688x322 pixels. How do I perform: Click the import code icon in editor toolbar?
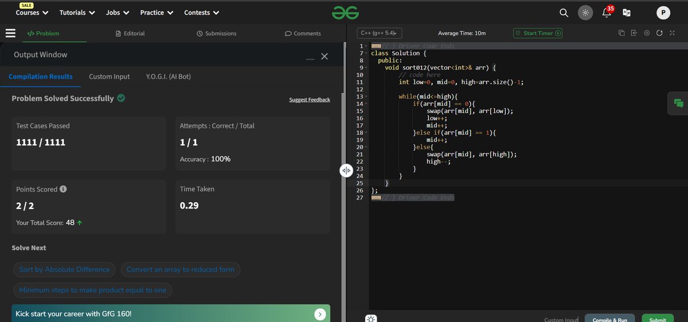(634, 33)
